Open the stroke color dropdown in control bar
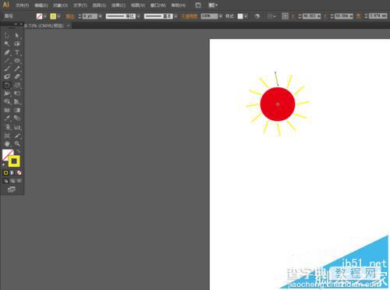 pyautogui.click(x=58, y=16)
